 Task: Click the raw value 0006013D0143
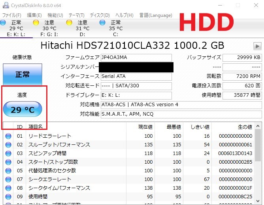235,153
